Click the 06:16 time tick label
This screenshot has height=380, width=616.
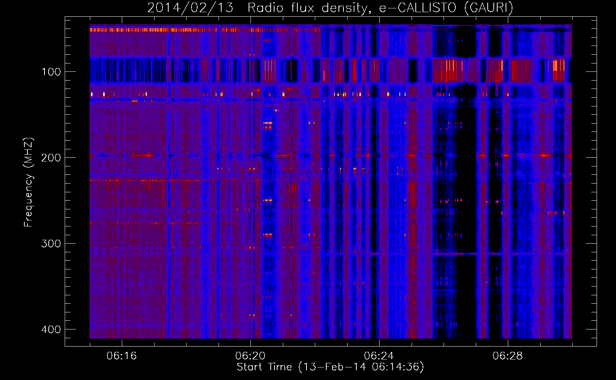click(x=121, y=356)
